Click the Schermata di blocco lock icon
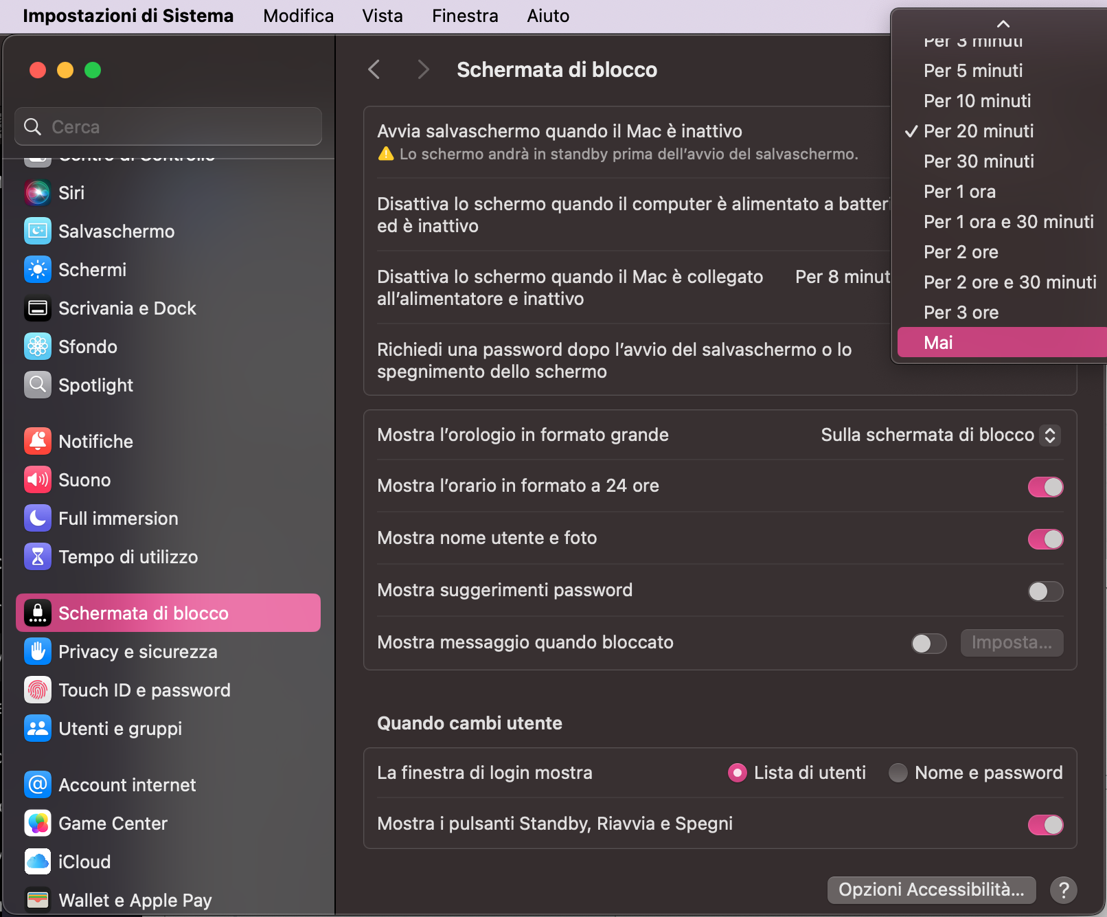This screenshot has height=917, width=1107. click(x=38, y=613)
